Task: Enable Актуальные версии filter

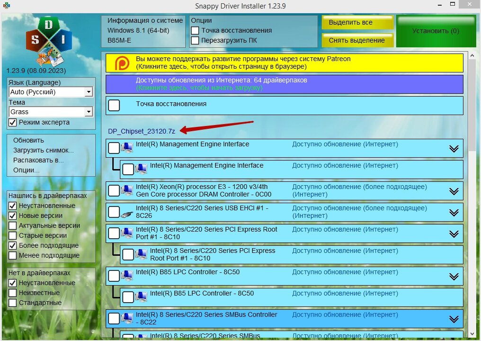Action: coord(13,225)
